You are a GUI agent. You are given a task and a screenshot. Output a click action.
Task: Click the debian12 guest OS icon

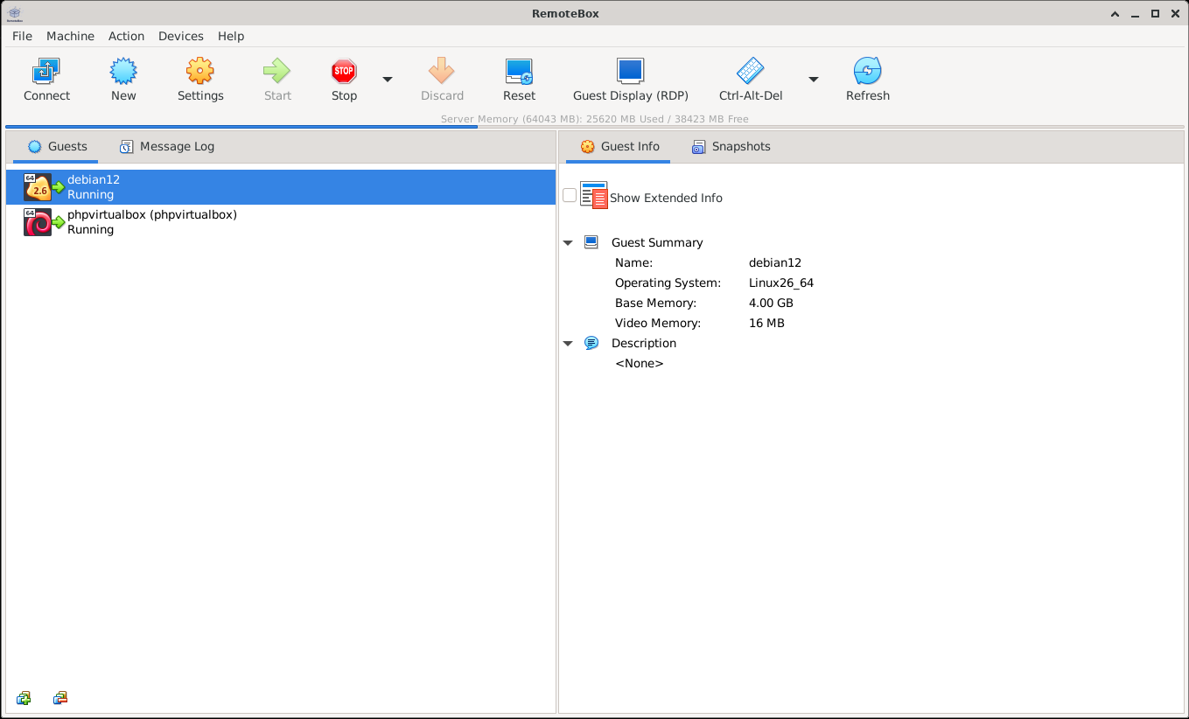click(x=38, y=187)
